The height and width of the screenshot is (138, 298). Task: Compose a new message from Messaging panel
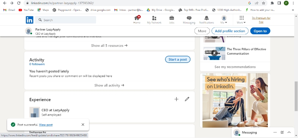(x=282, y=132)
